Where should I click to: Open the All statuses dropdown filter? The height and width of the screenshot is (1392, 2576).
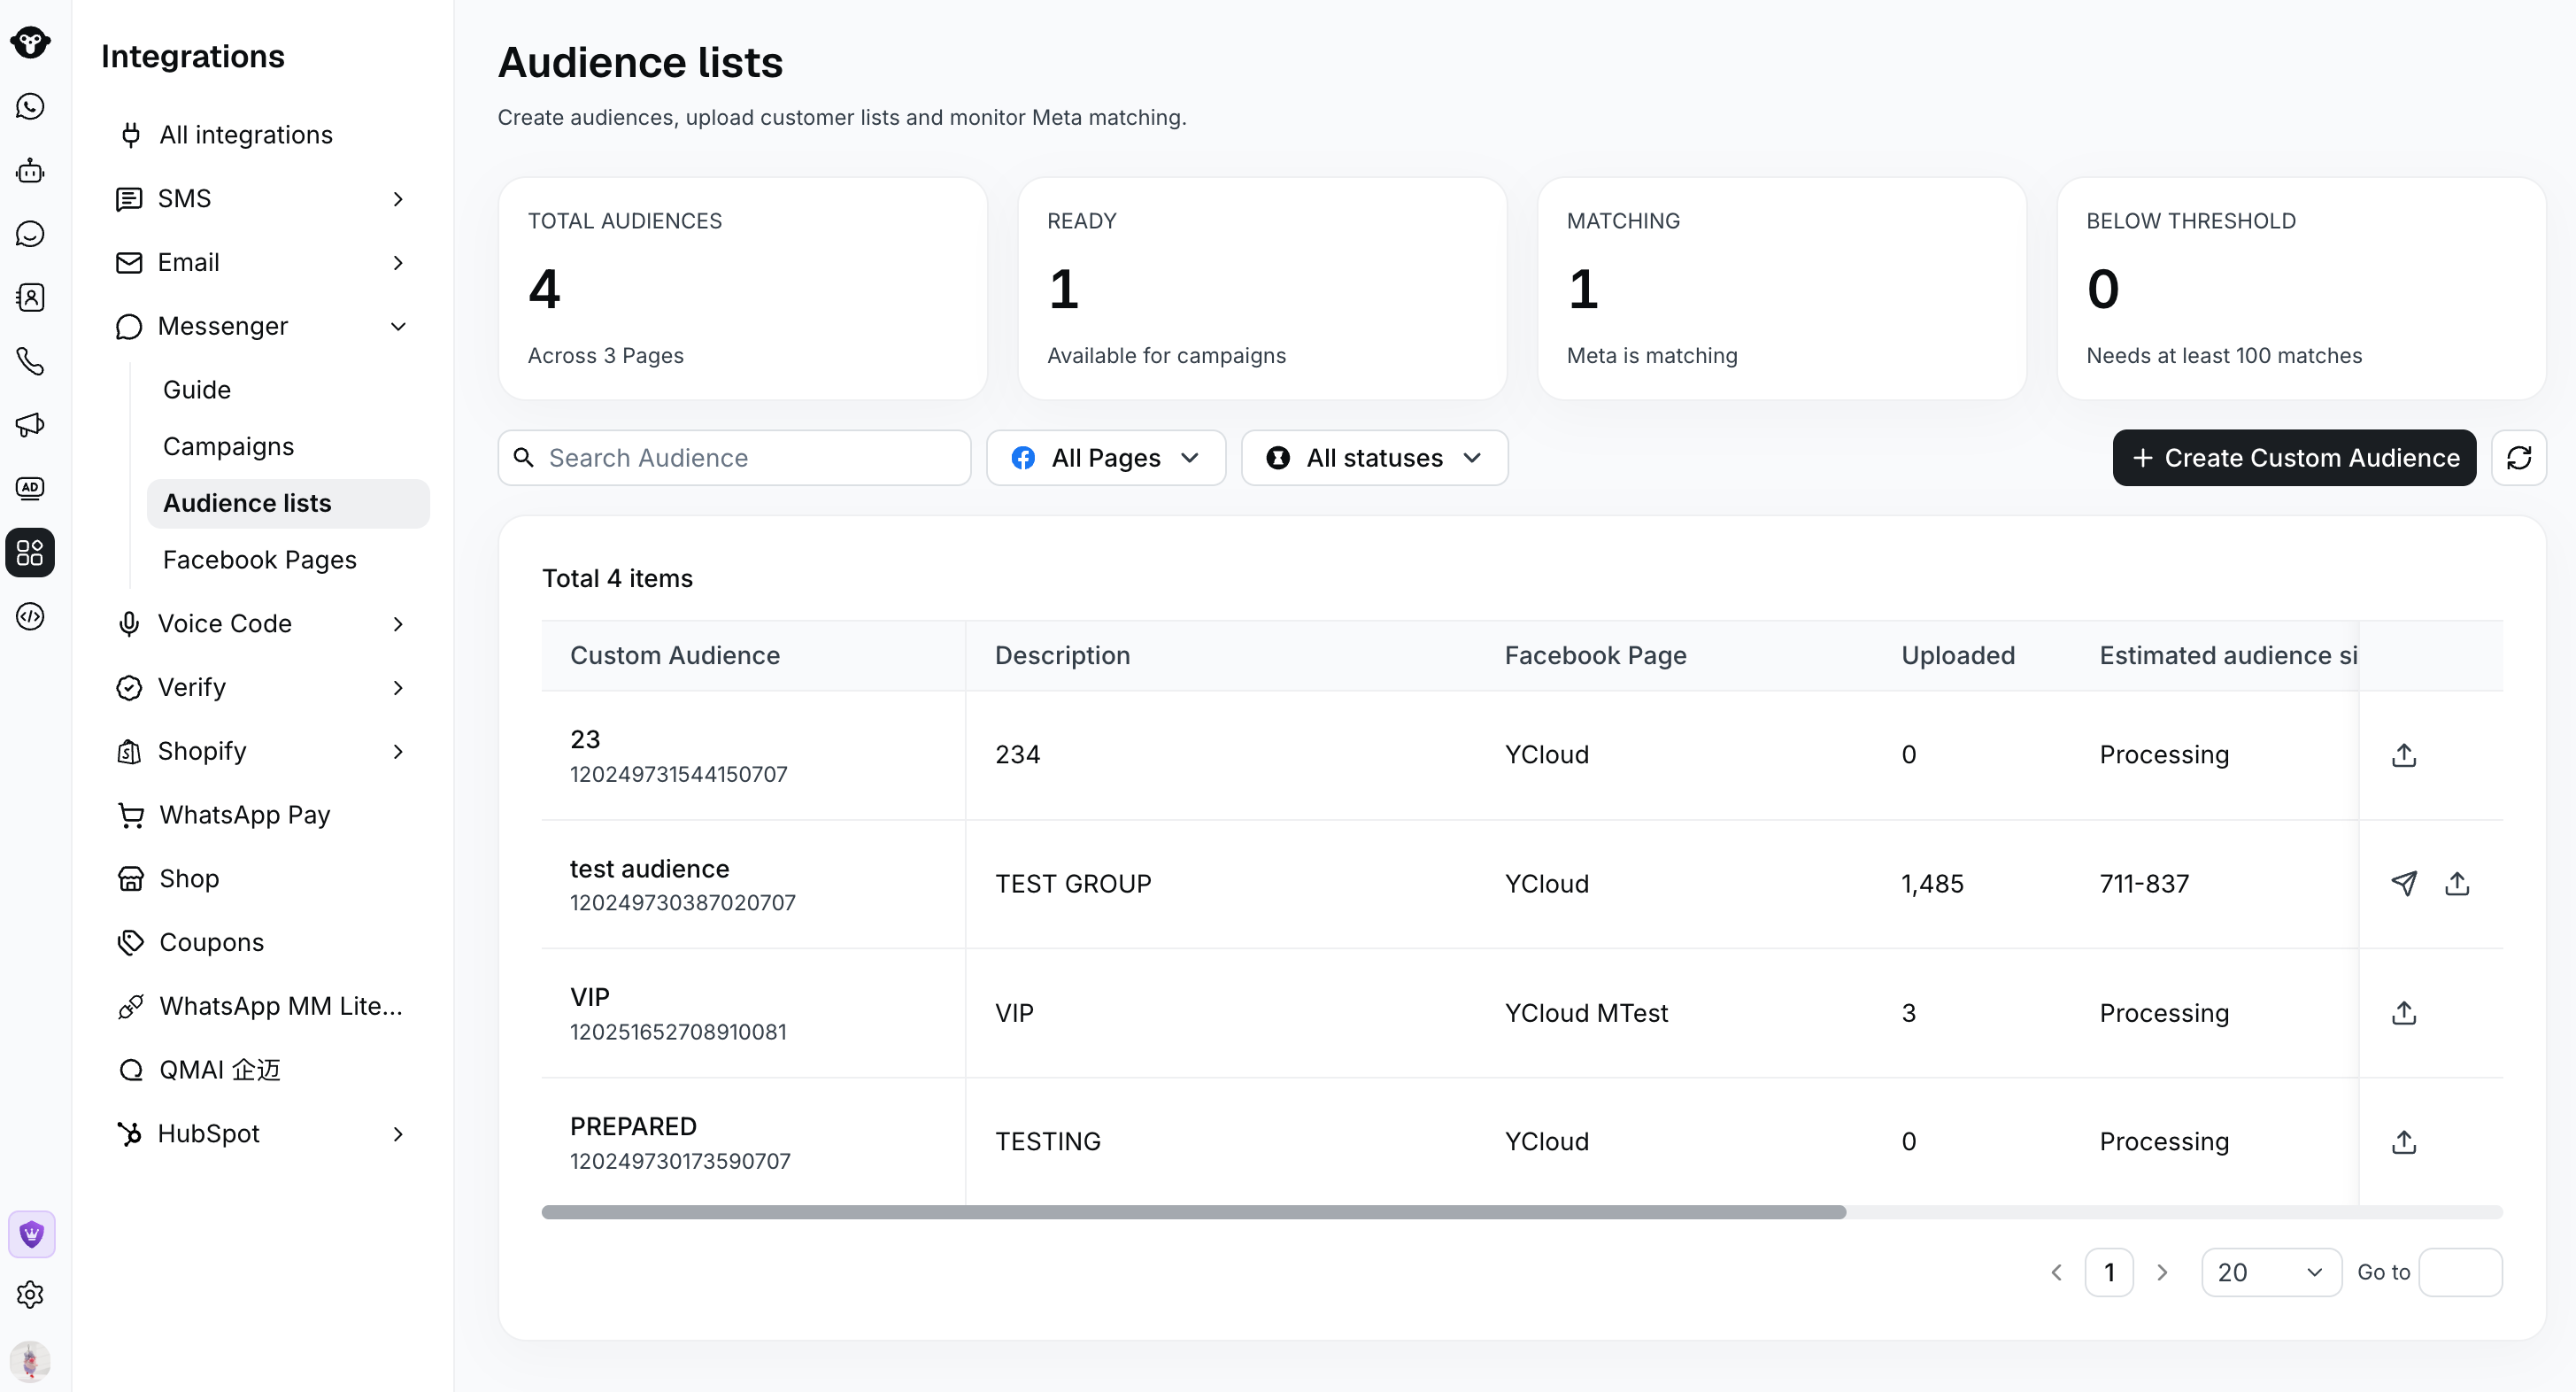(x=1374, y=458)
